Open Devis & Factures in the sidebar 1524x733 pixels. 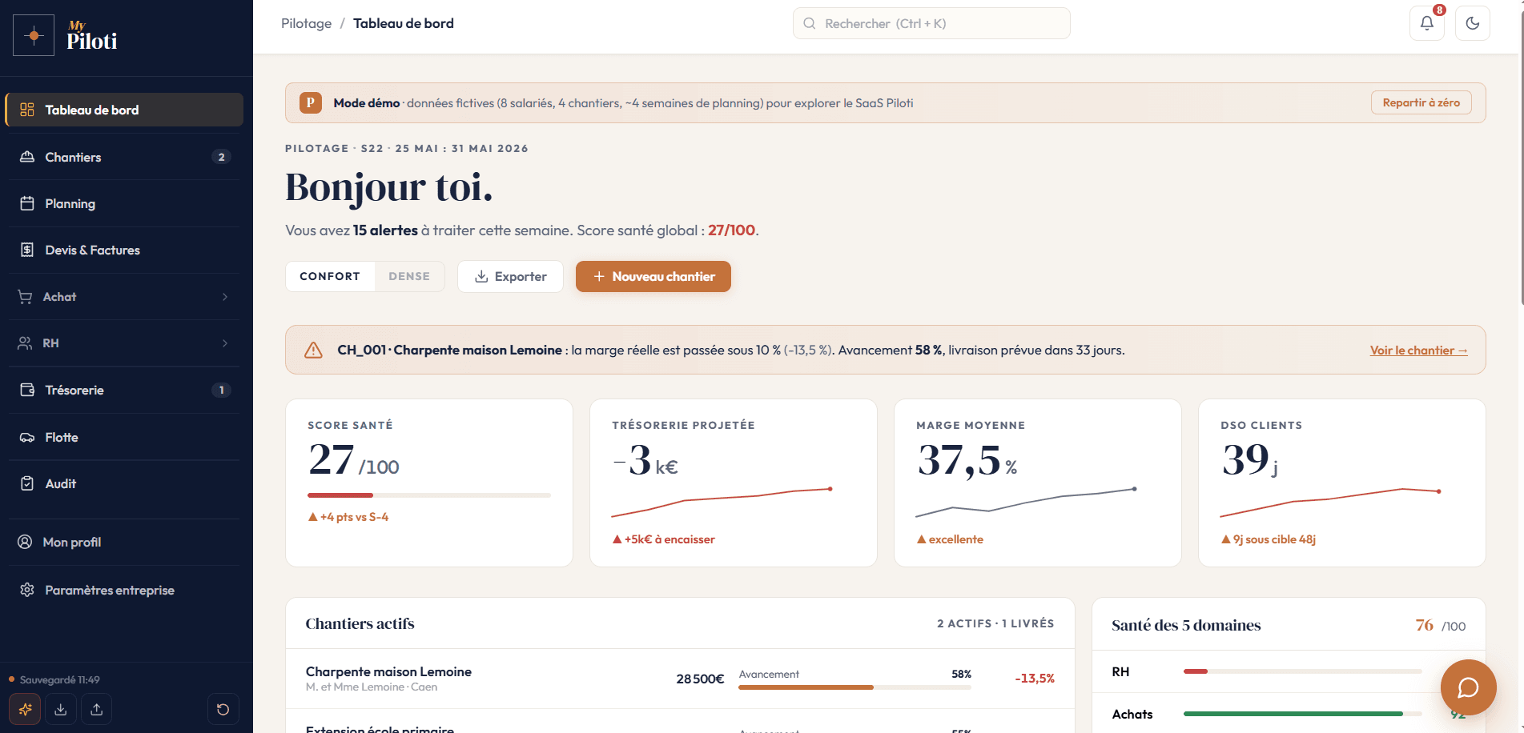[124, 250]
